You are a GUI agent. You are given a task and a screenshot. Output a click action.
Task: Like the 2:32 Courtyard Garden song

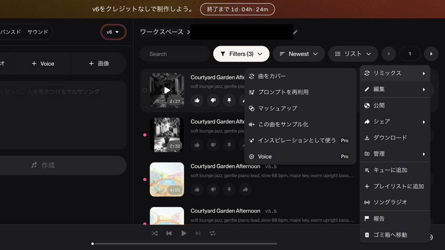click(197, 145)
